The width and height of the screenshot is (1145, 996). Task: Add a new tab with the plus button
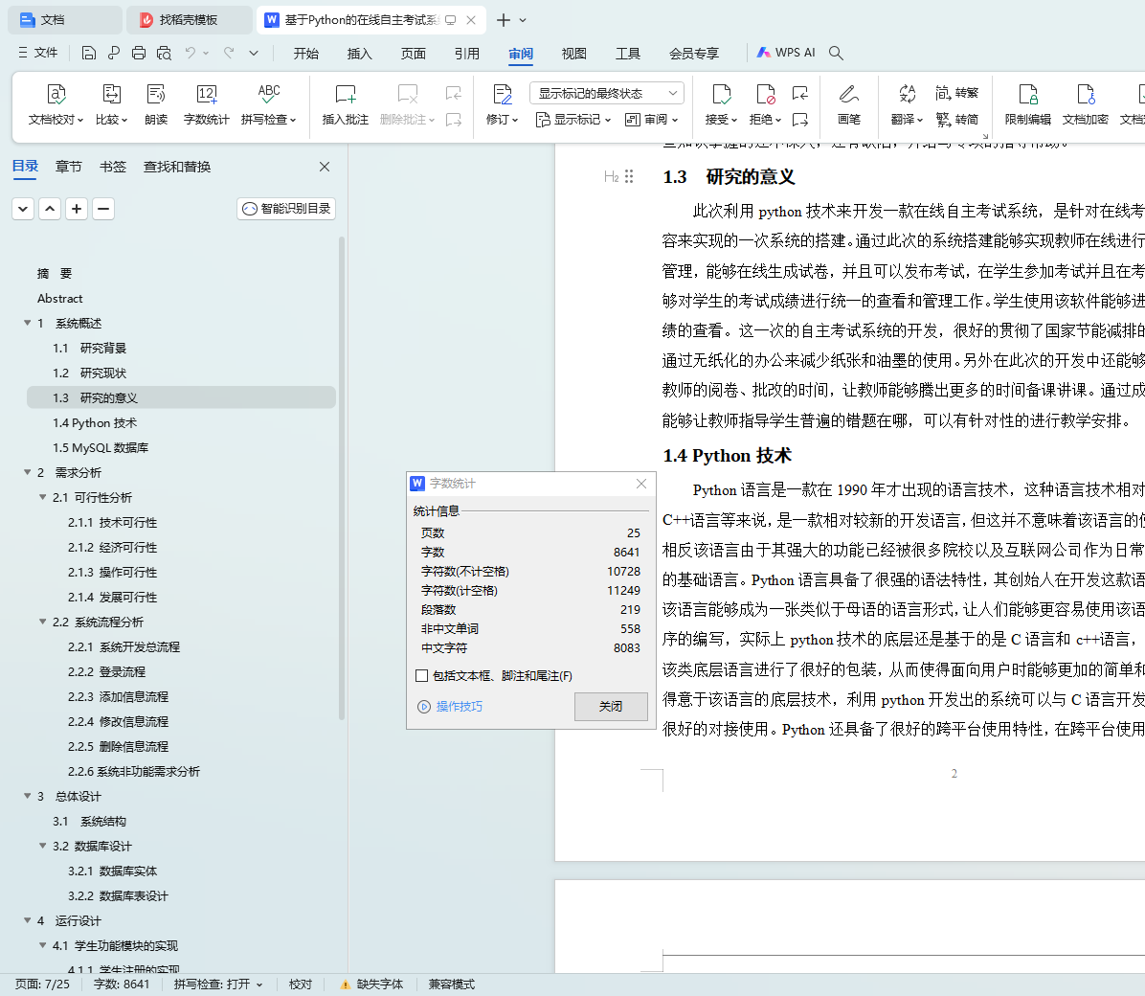click(504, 20)
